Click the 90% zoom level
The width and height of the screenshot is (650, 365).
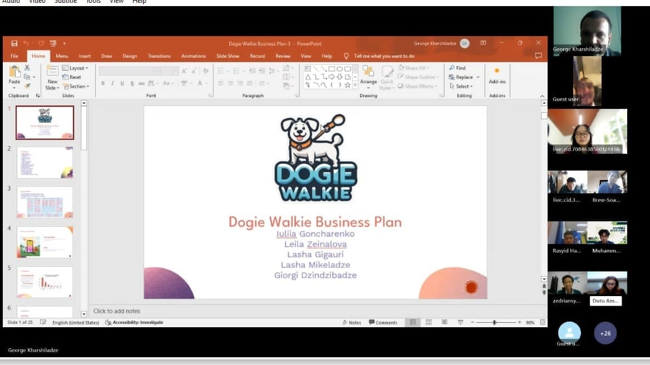pyautogui.click(x=530, y=322)
